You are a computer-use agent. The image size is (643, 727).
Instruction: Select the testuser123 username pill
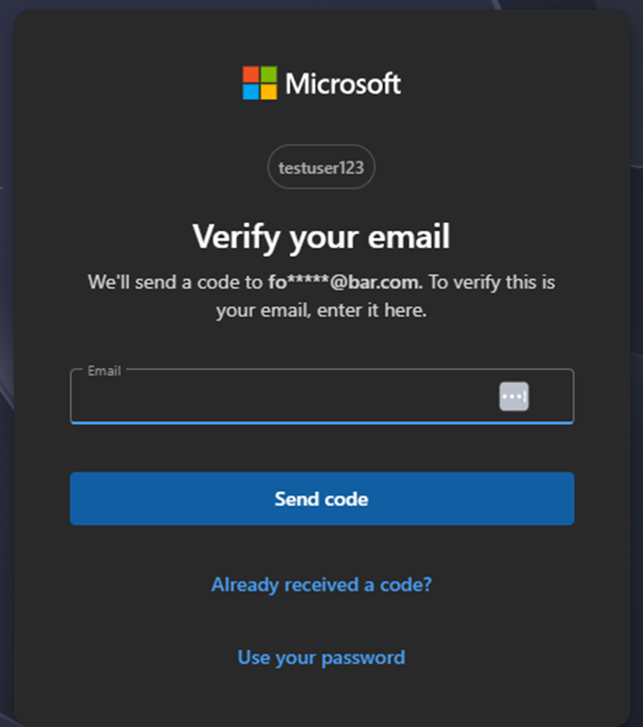321,167
